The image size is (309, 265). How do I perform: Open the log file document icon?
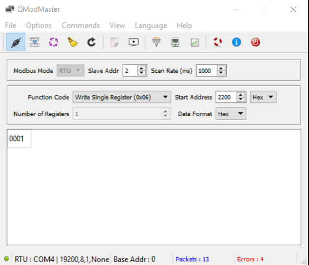(x=114, y=42)
